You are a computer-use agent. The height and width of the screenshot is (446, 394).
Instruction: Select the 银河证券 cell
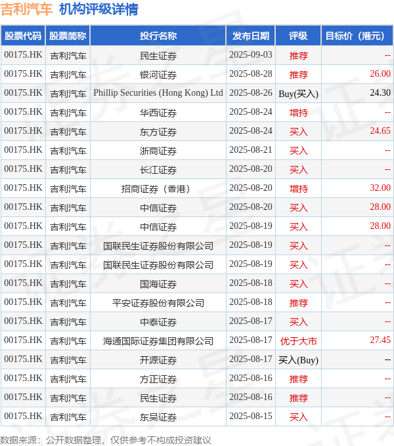(158, 75)
